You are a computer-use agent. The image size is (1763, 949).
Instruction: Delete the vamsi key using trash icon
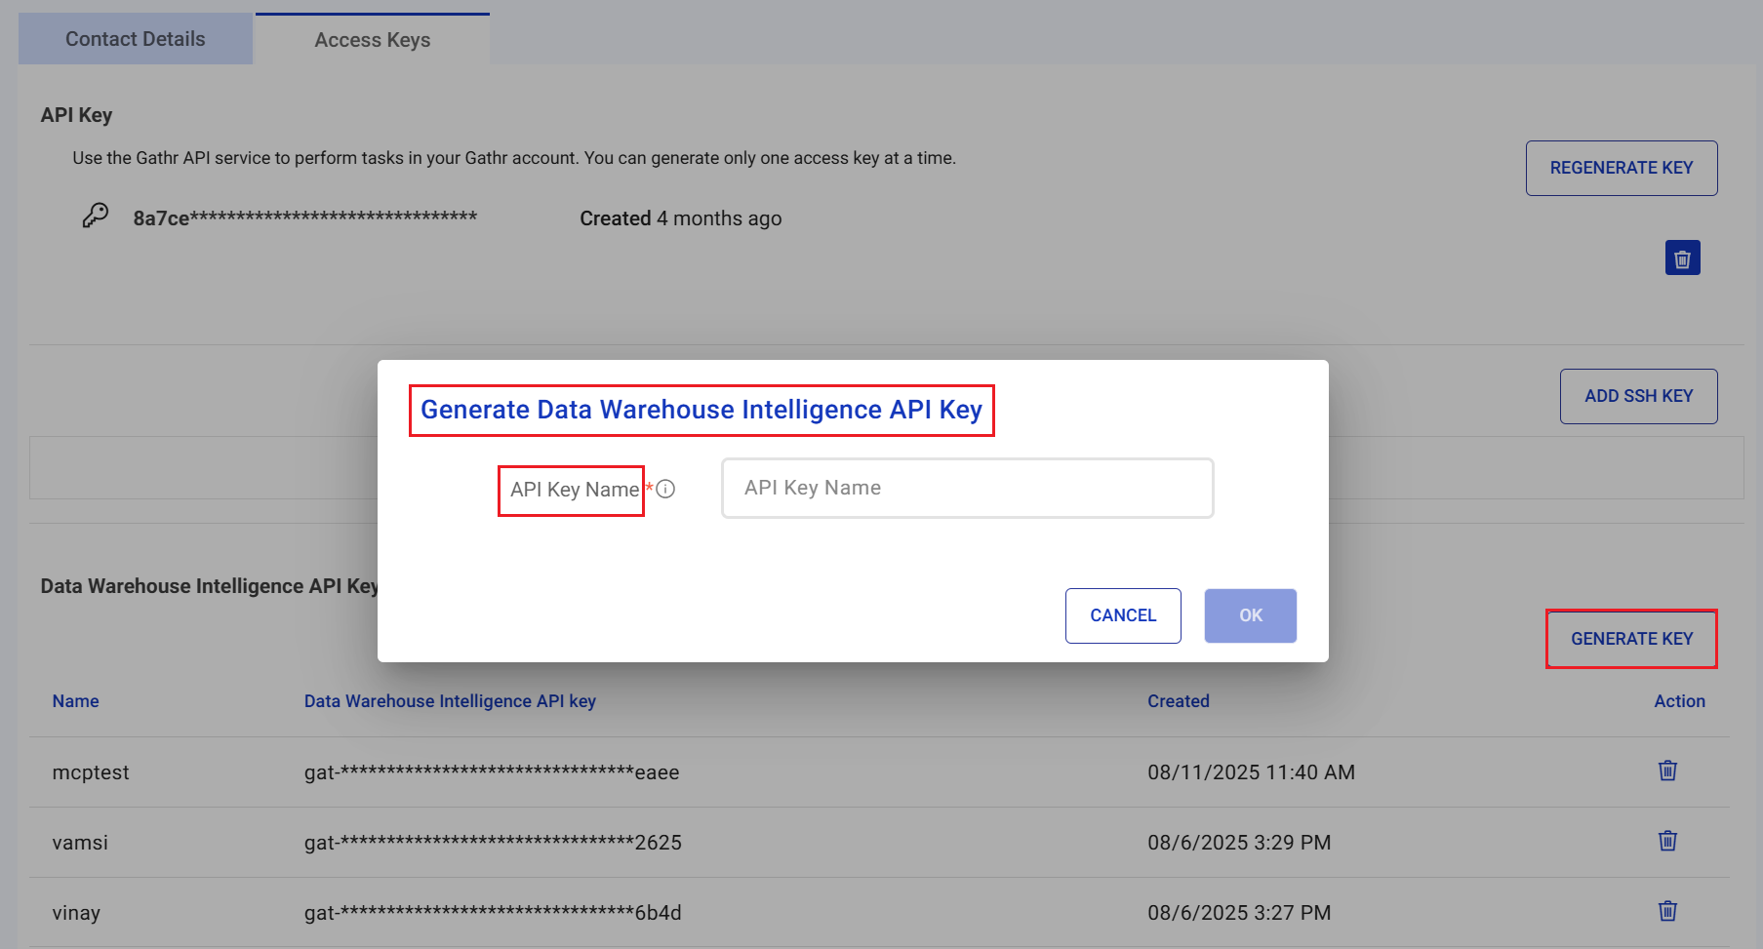(x=1667, y=841)
